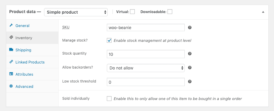
Task: Click the Advanced gear icon
Action: coord(11,86)
